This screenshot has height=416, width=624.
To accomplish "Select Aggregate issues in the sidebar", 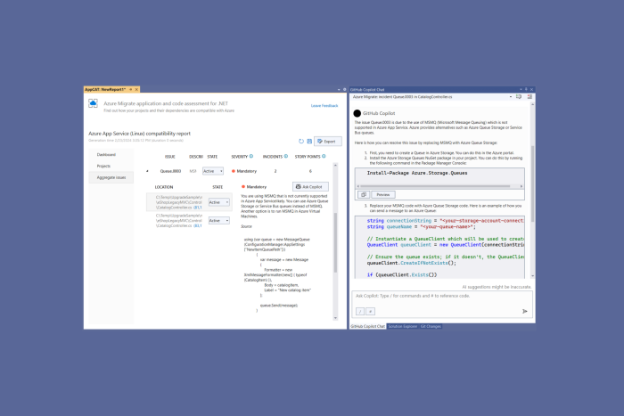I will (111, 177).
